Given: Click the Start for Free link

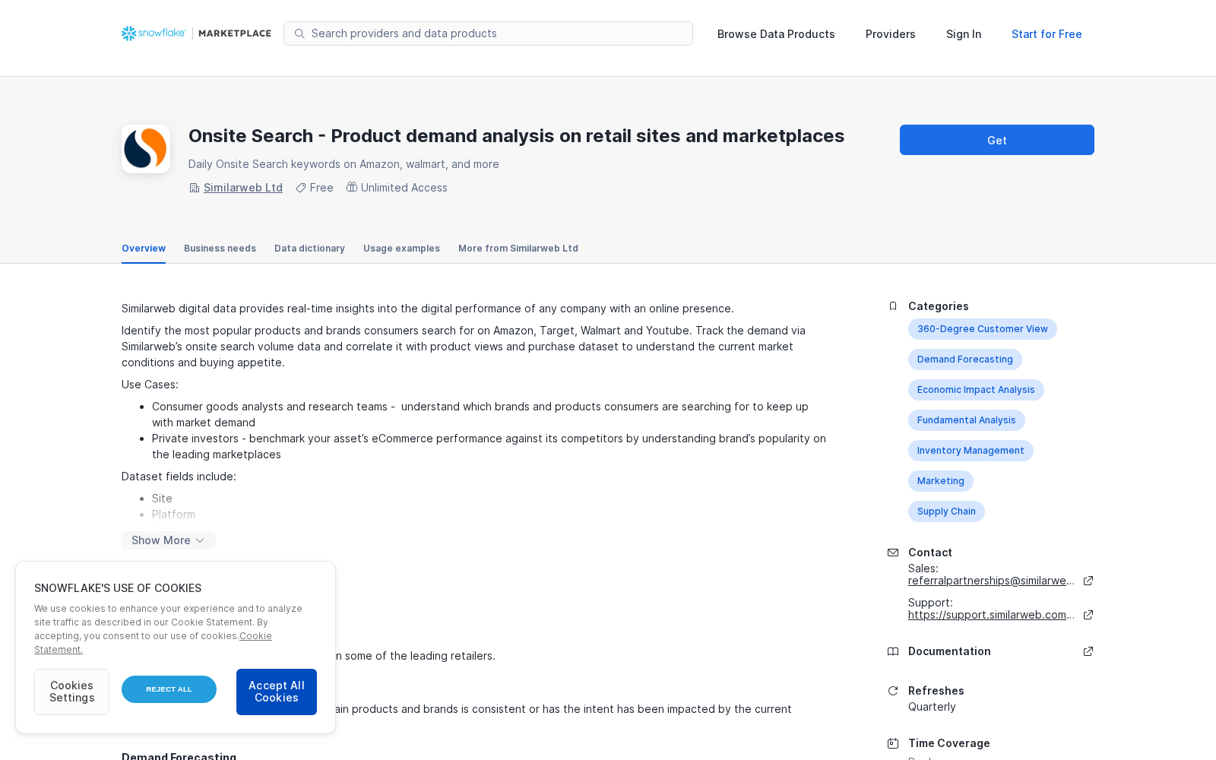Looking at the screenshot, I should [1047, 34].
